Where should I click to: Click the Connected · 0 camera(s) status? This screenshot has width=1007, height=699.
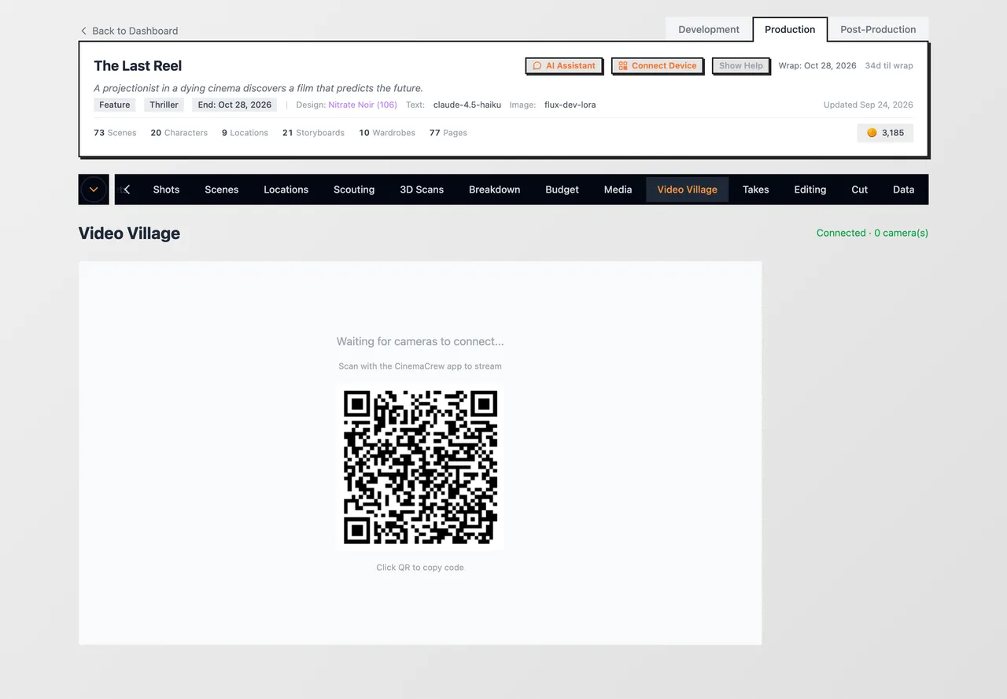[872, 233]
